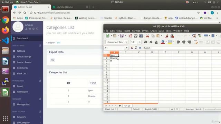Image resolution: width=221 pixels, height=124 pixels.
Task: Open Firefox from Ubuntu dock
Action: click(5, 30)
